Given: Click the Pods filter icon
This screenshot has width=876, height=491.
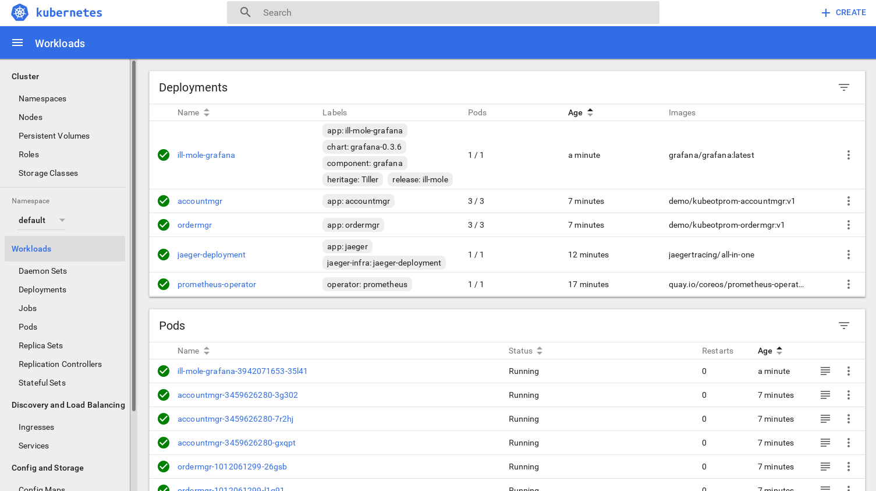Looking at the screenshot, I should click(843, 326).
